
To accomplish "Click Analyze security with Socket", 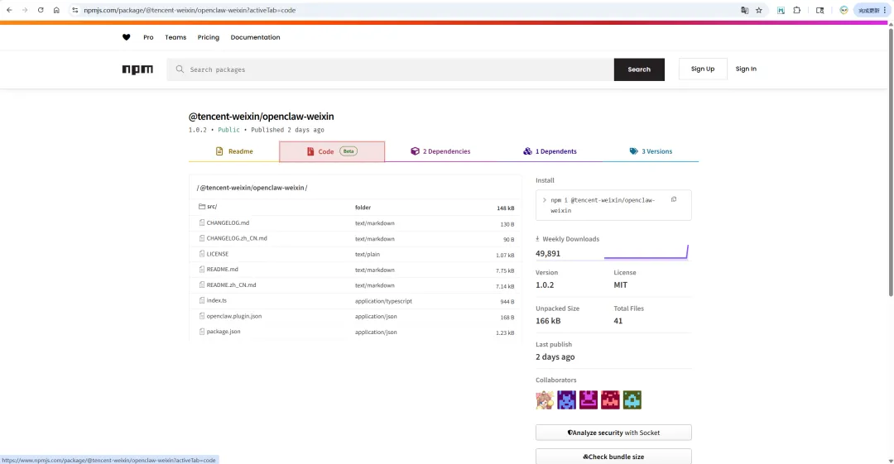I will tap(613, 433).
